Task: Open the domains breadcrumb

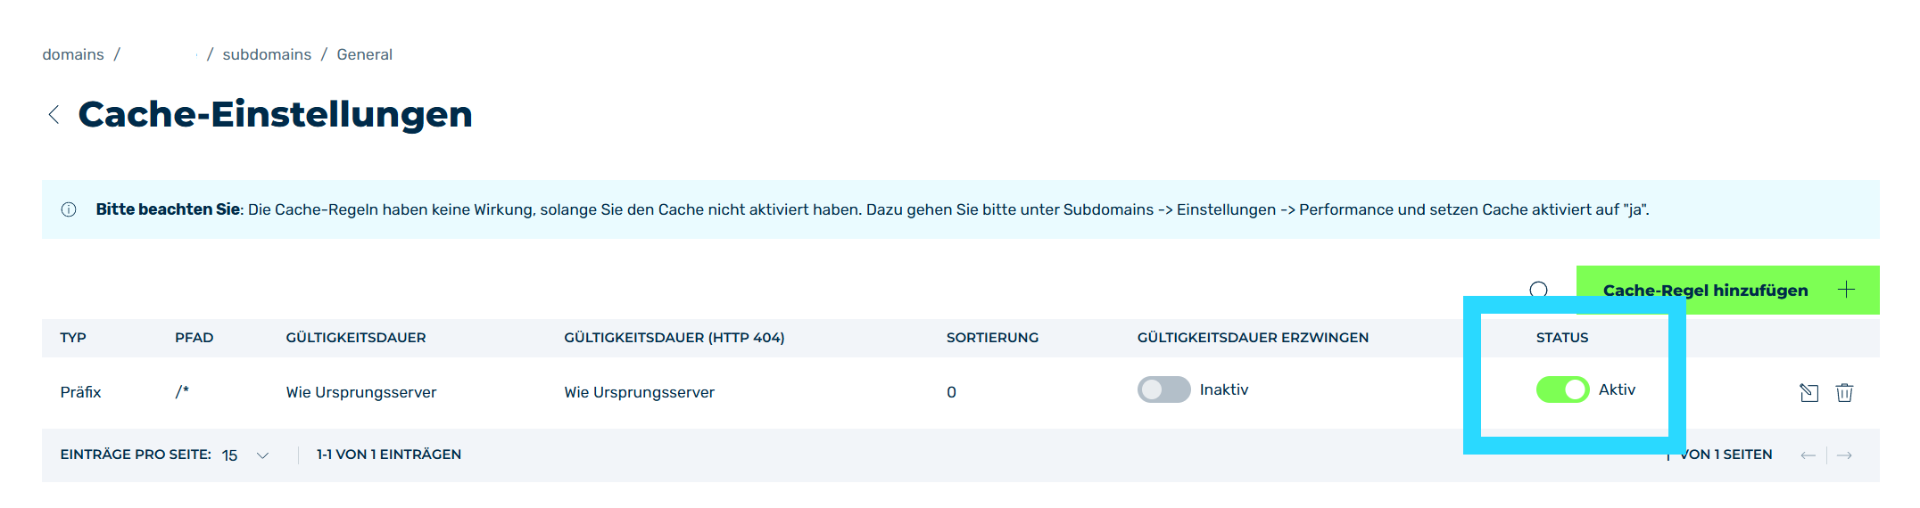Action: click(73, 54)
